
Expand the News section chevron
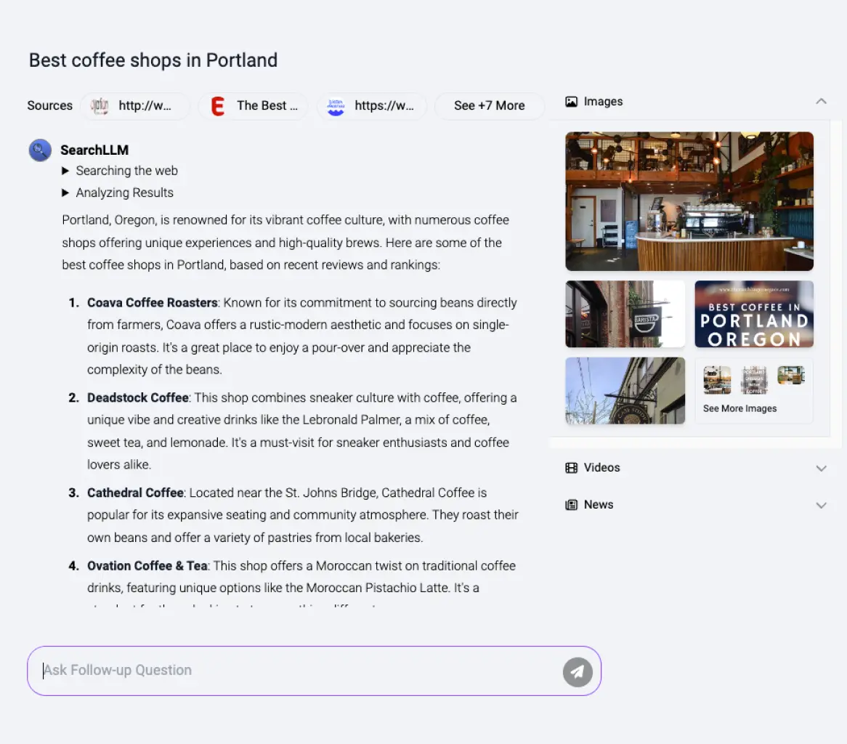coord(821,505)
